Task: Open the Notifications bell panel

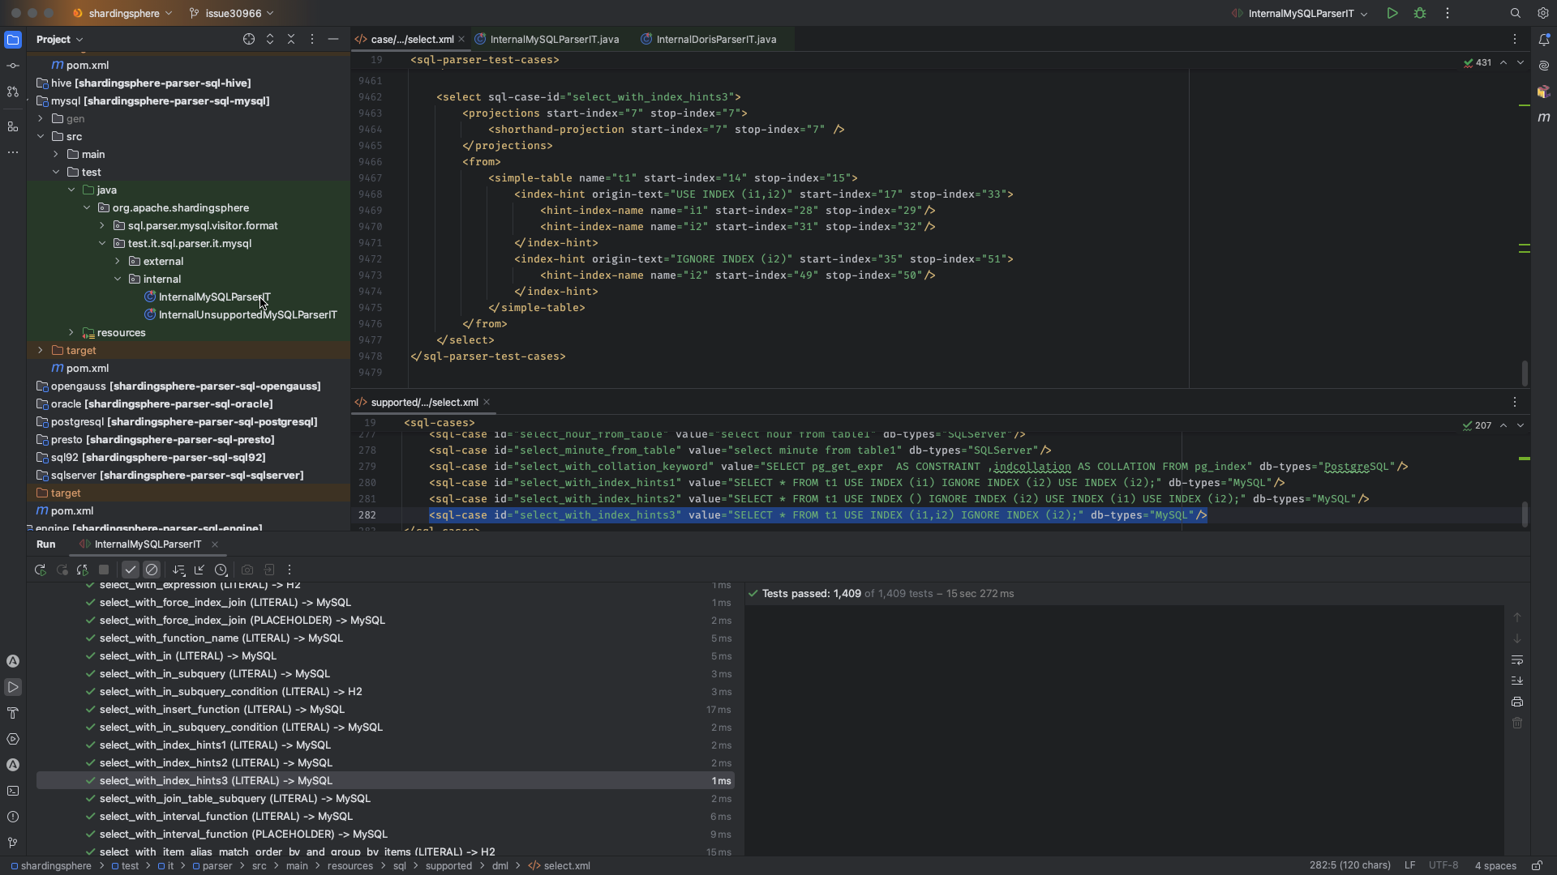Action: coord(1543,40)
